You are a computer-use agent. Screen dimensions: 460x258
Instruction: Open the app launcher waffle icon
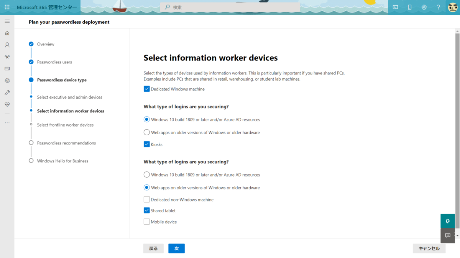pyautogui.click(x=7, y=7)
